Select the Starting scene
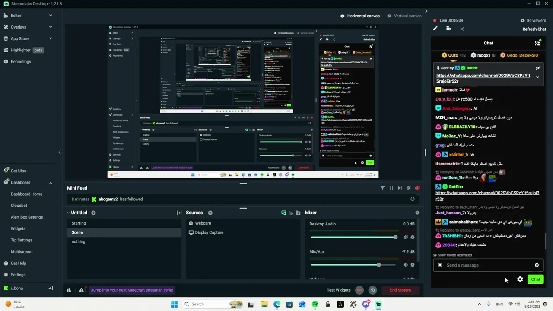The image size is (553, 311). pos(124,223)
